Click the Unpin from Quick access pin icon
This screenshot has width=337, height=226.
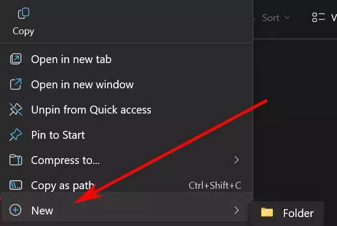(x=16, y=109)
